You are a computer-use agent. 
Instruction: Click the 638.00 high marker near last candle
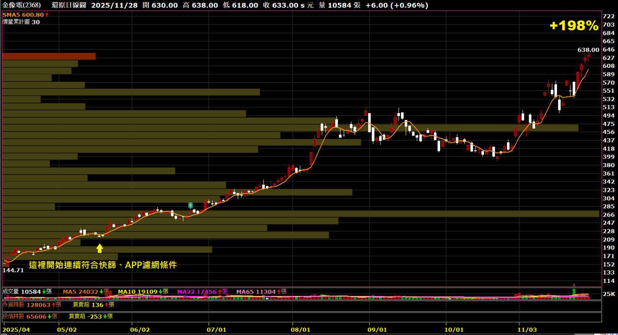point(588,49)
